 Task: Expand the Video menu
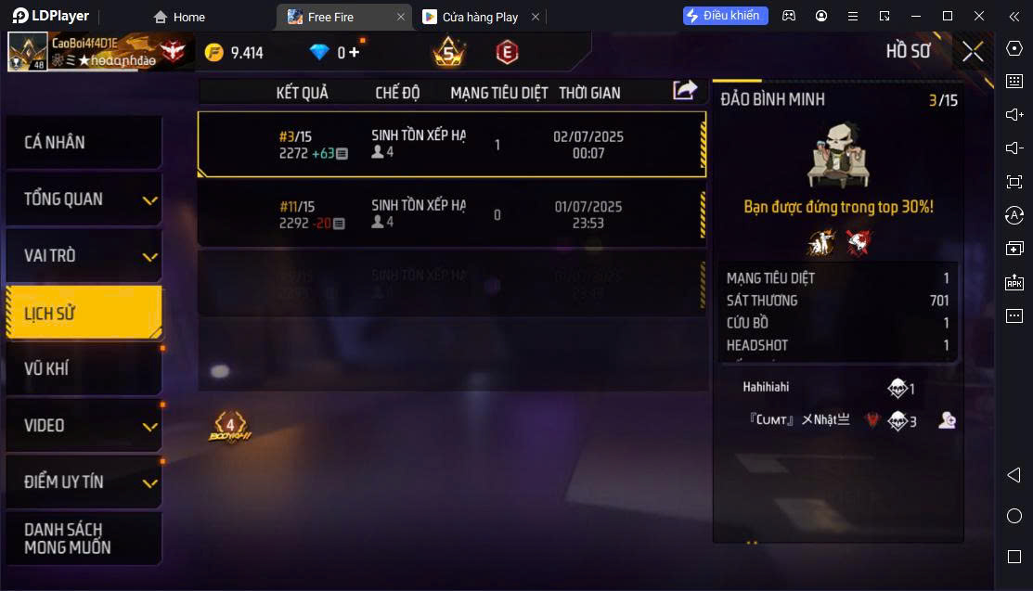click(84, 426)
